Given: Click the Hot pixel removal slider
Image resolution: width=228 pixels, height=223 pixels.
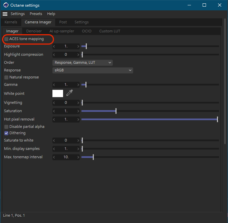Looking at the screenshot, I should pos(149,119).
